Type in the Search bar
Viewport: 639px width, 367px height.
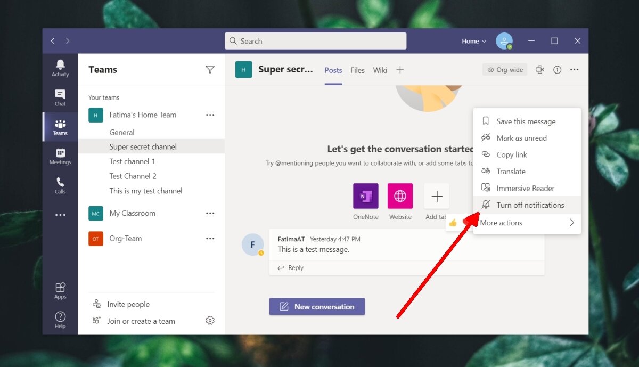[315, 40]
